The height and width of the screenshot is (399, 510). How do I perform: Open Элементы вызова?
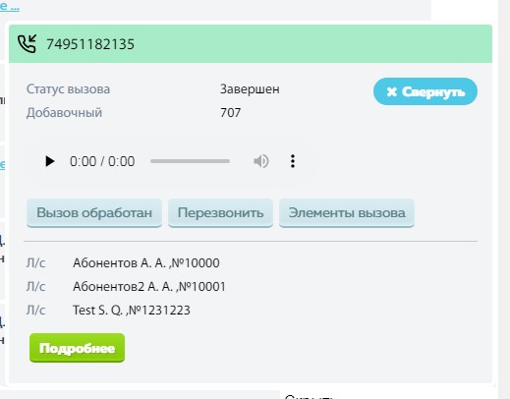(x=347, y=213)
